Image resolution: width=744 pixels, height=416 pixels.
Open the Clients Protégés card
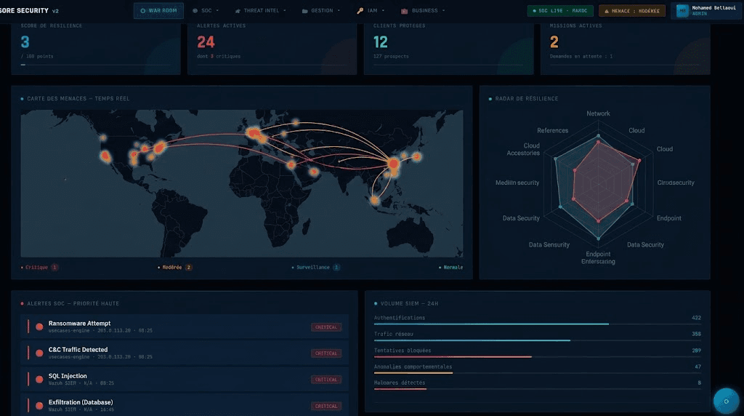448,49
